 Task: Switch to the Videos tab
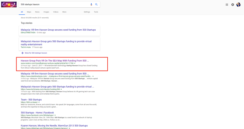pyautogui.click(x=56, y=12)
